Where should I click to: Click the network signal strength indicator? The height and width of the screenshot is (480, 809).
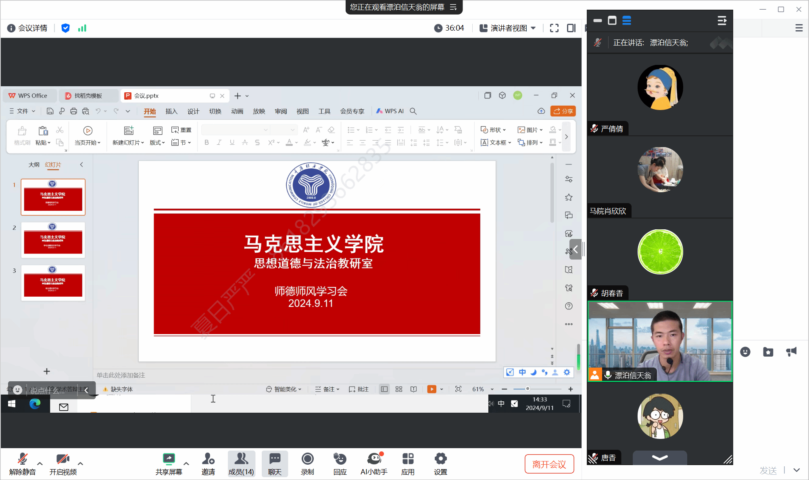click(x=82, y=28)
